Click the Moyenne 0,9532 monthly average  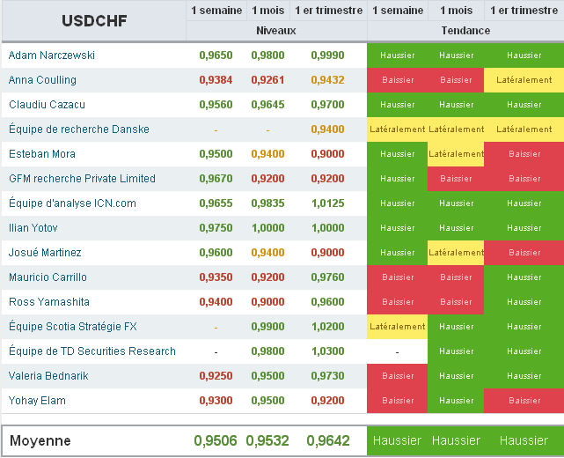pyautogui.click(x=267, y=440)
